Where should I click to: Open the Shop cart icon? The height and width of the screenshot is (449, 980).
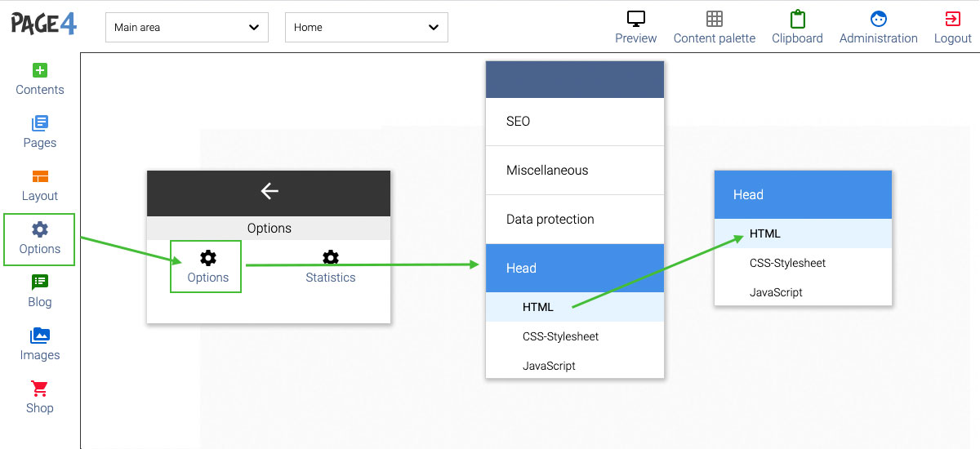(x=39, y=389)
